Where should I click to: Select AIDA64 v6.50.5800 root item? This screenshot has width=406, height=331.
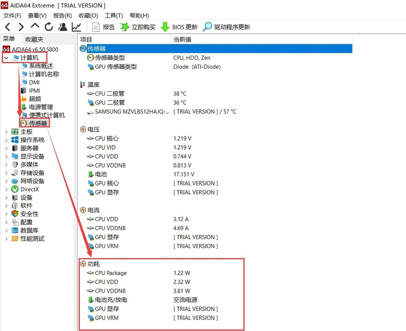[x=30, y=49]
